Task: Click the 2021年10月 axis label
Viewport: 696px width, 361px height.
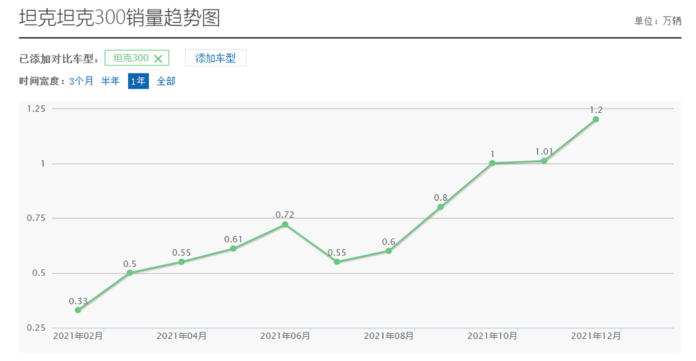Action: tap(492, 336)
